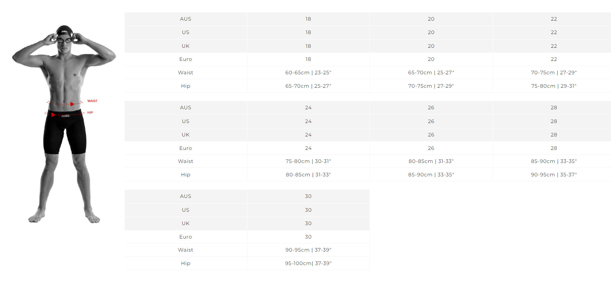Click the Euro row label in the last table
The image size is (611, 284).
(x=185, y=237)
